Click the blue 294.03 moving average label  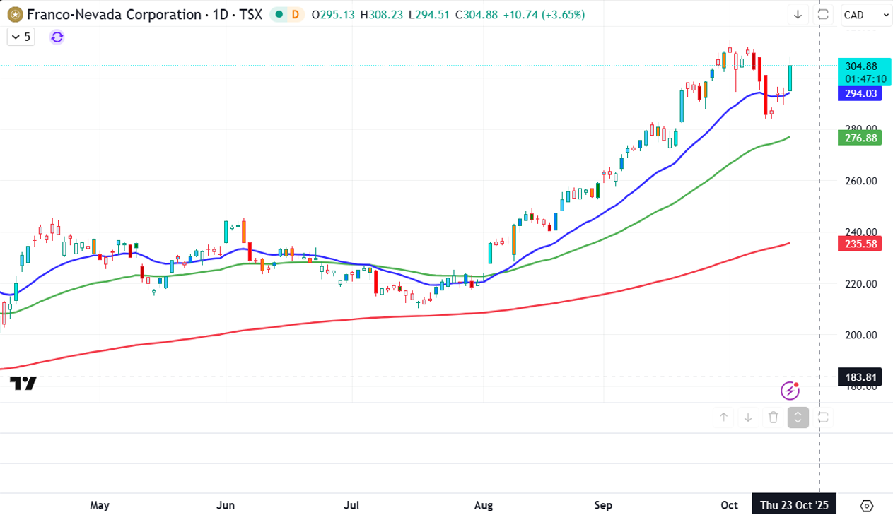pyautogui.click(x=860, y=93)
